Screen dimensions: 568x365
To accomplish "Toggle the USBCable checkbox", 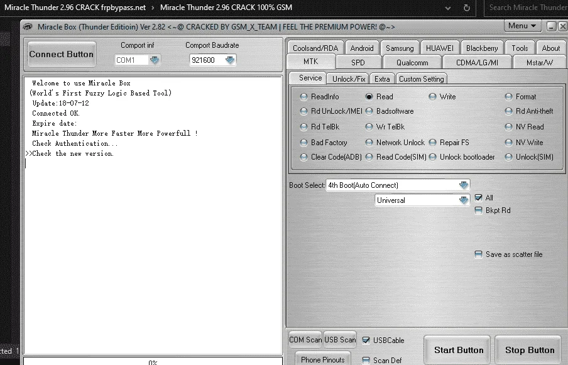I will click(366, 340).
